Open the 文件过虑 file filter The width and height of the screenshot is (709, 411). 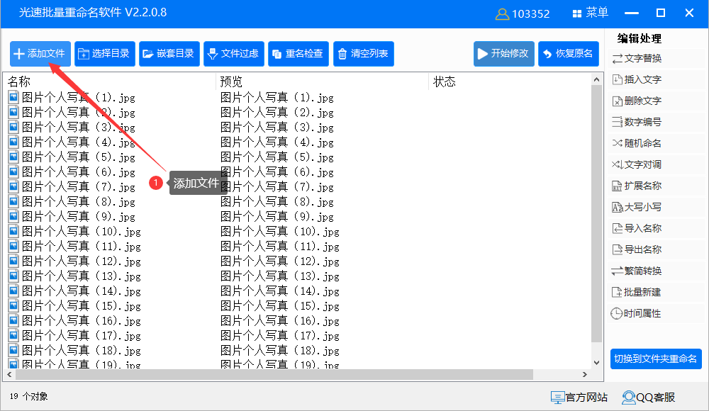[x=234, y=54]
